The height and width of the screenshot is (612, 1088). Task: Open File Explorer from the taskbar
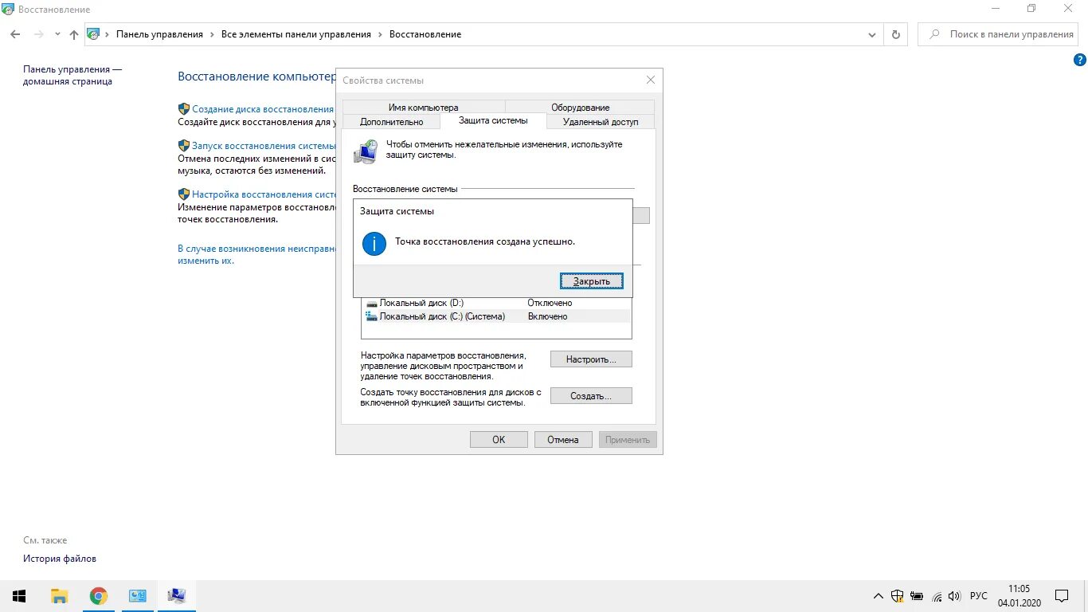tap(59, 596)
